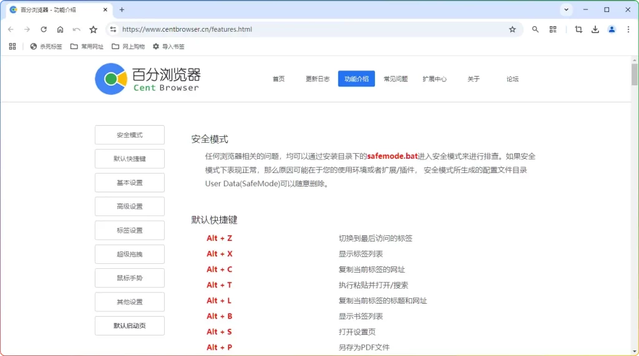Open the 常见问题 navigation item
Image resolution: width=639 pixels, height=356 pixels.
pyautogui.click(x=395, y=79)
